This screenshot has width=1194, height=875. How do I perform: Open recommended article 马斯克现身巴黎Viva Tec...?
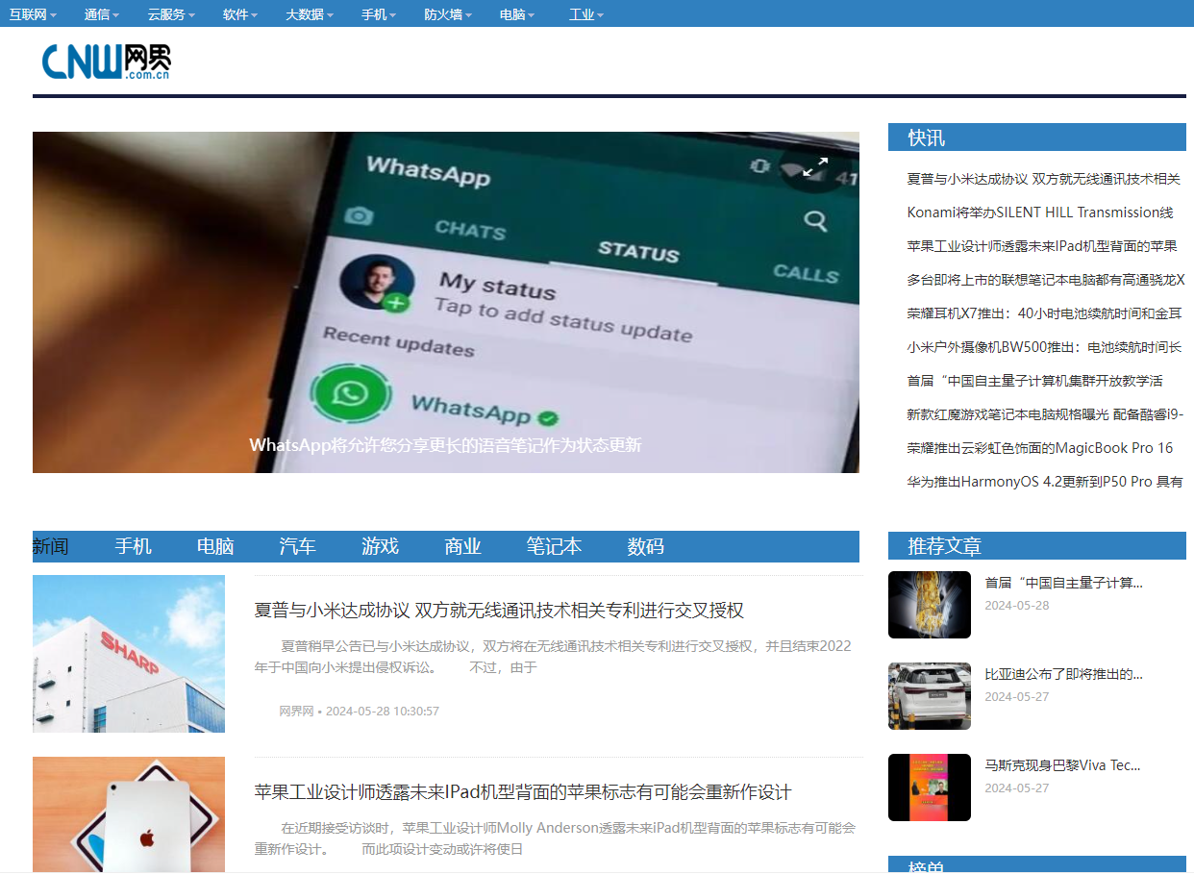pos(1062,765)
